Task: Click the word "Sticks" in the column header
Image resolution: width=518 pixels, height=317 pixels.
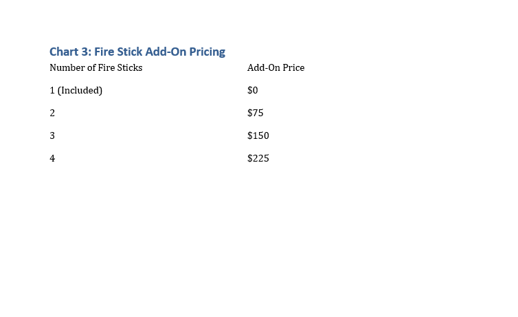Action: (x=128, y=68)
